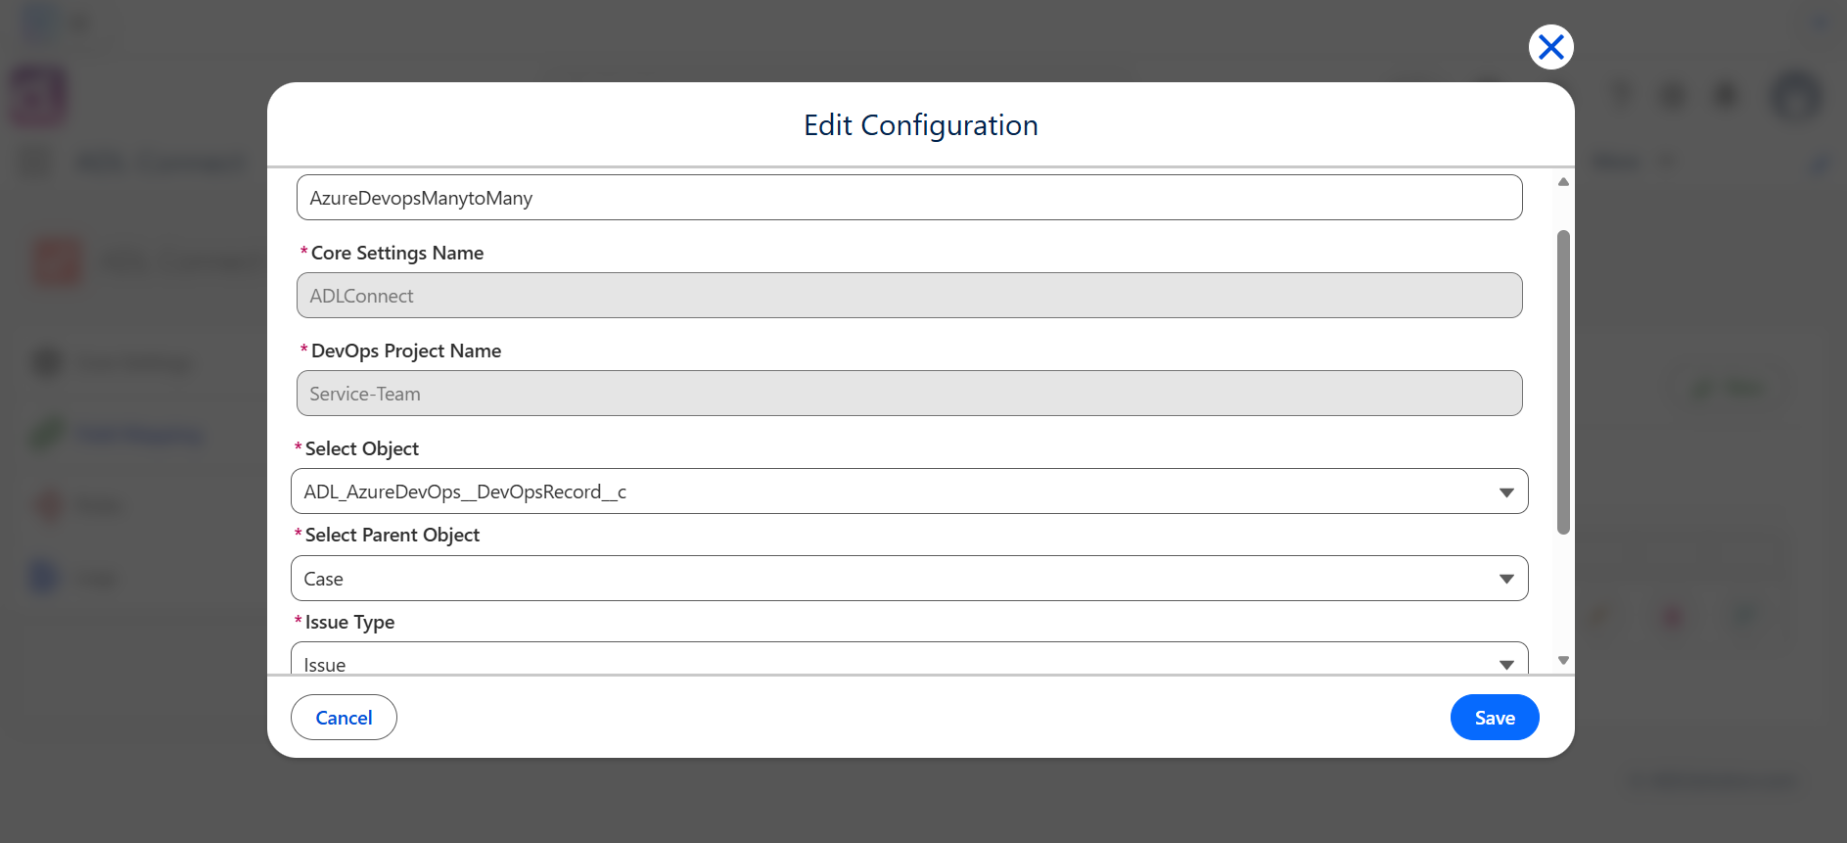The height and width of the screenshot is (843, 1847).
Task: Click the blurred purple app logo at top left
Action: tap(39, 97)
